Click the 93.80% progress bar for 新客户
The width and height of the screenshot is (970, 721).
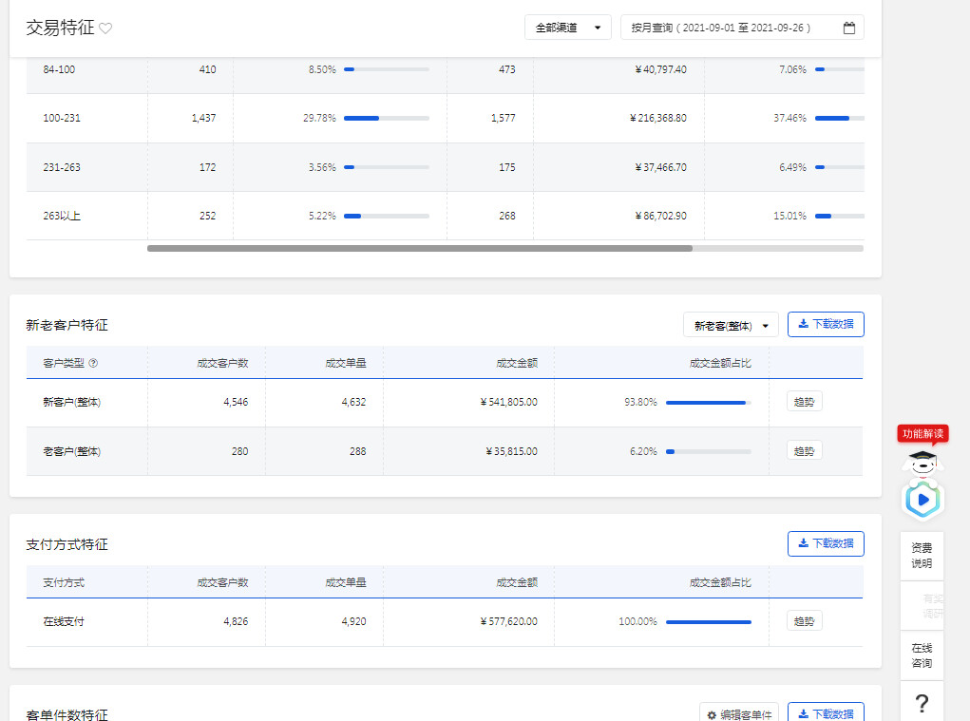click(709, 403)
